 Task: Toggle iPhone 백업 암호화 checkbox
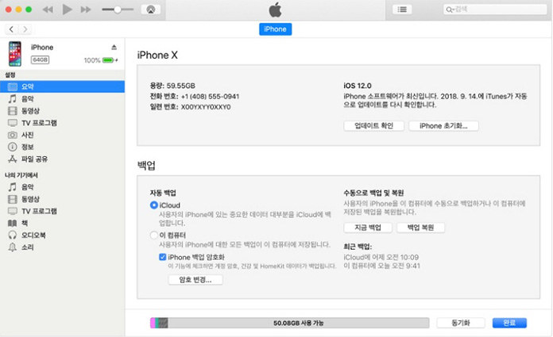[x=163, y=257]
